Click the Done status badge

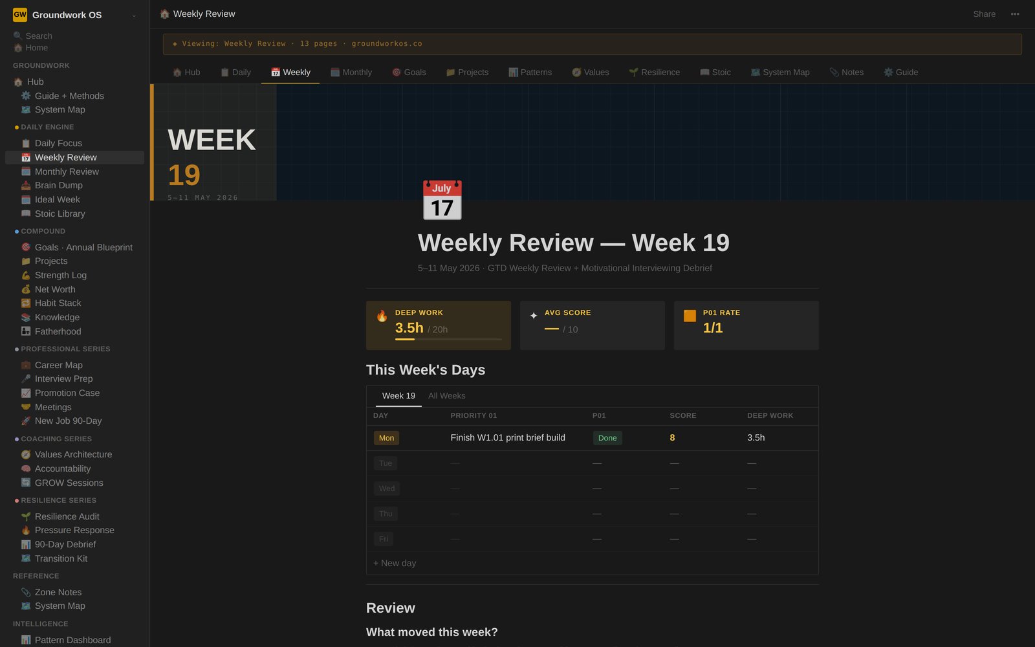[607, 438]
